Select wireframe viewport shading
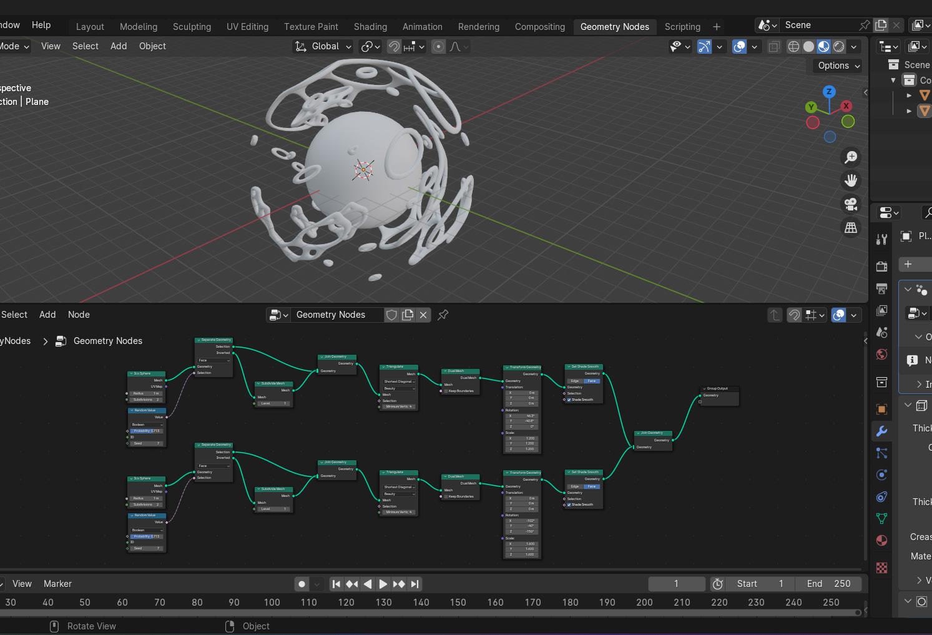 tap(793, 46)
